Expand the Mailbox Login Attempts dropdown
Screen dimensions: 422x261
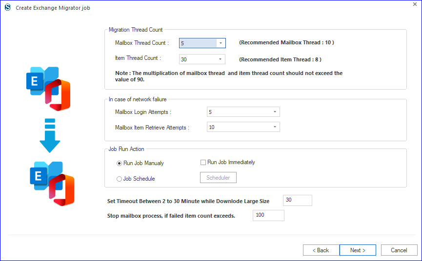click(x=275, y=112)
